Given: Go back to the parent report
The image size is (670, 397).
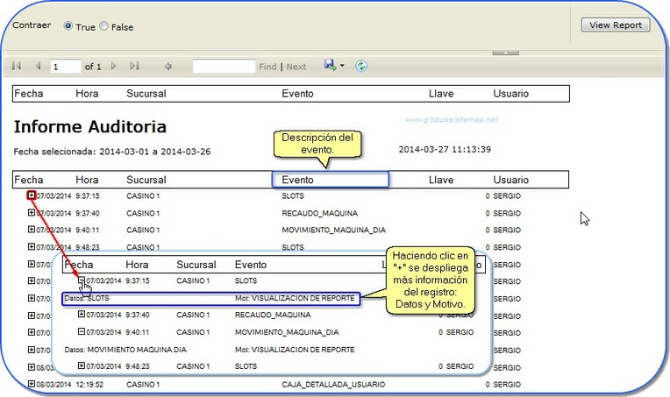Looking at the screenshot, I should click(x=167, y=67).
